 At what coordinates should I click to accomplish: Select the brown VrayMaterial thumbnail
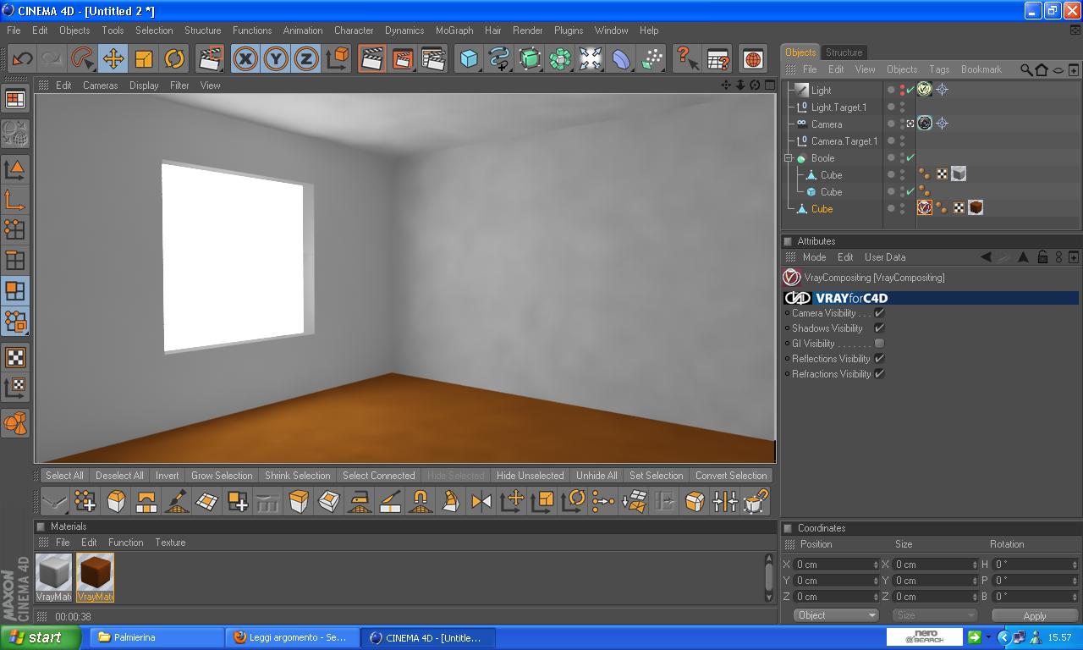click(x=95, y=577)
